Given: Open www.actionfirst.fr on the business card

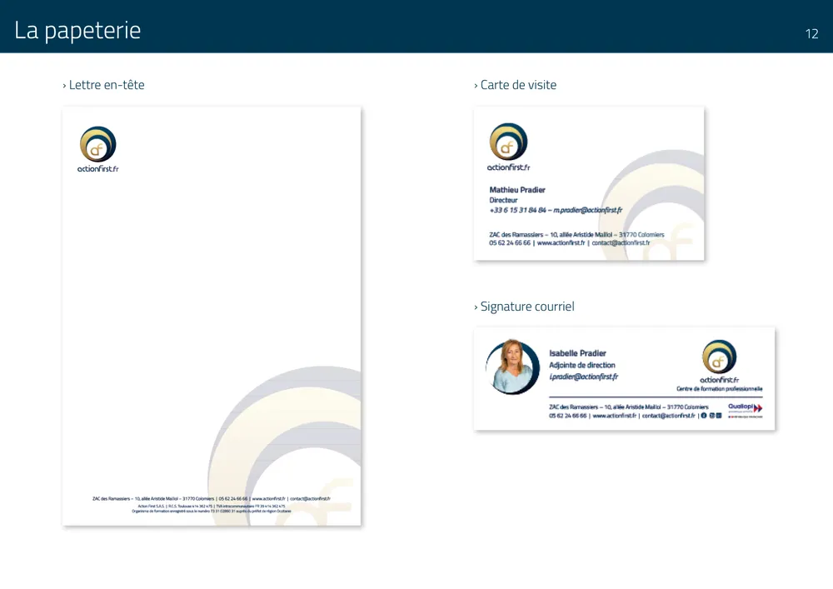Looking at the screenshot, I should click(561, 242).
